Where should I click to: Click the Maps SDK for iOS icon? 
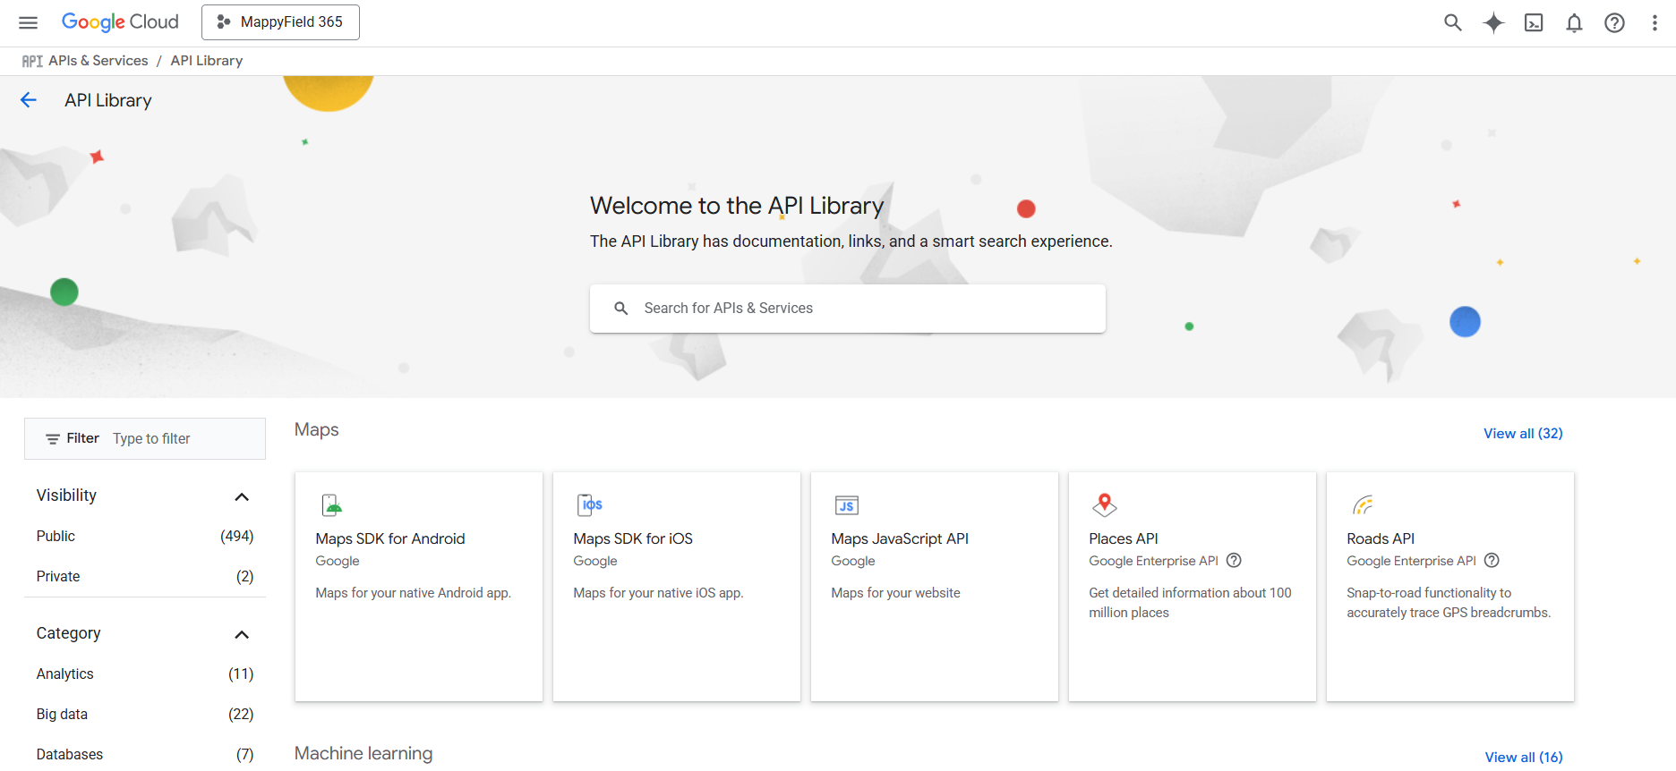[x=590, y=505]
